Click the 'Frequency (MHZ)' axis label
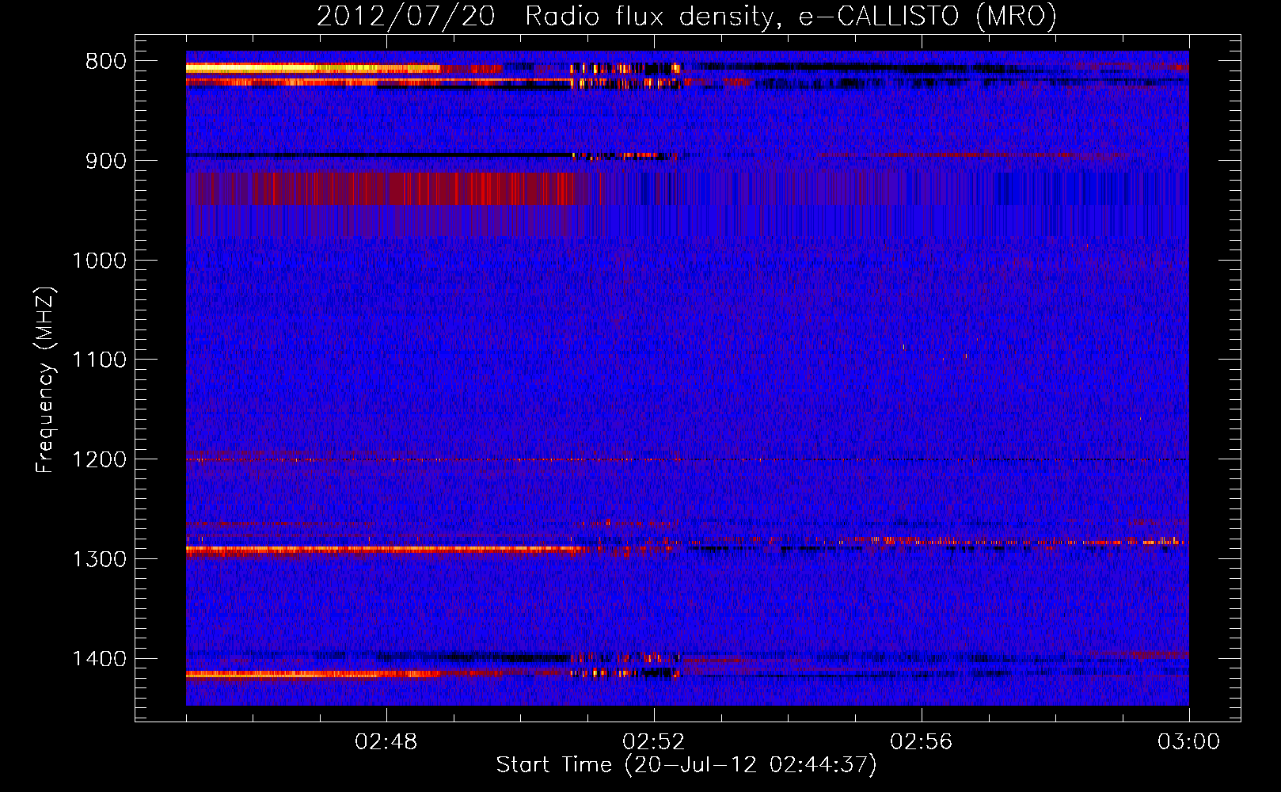Viewport: 1281px width, 792px height. pyautogui.click(x=46, y=380)
